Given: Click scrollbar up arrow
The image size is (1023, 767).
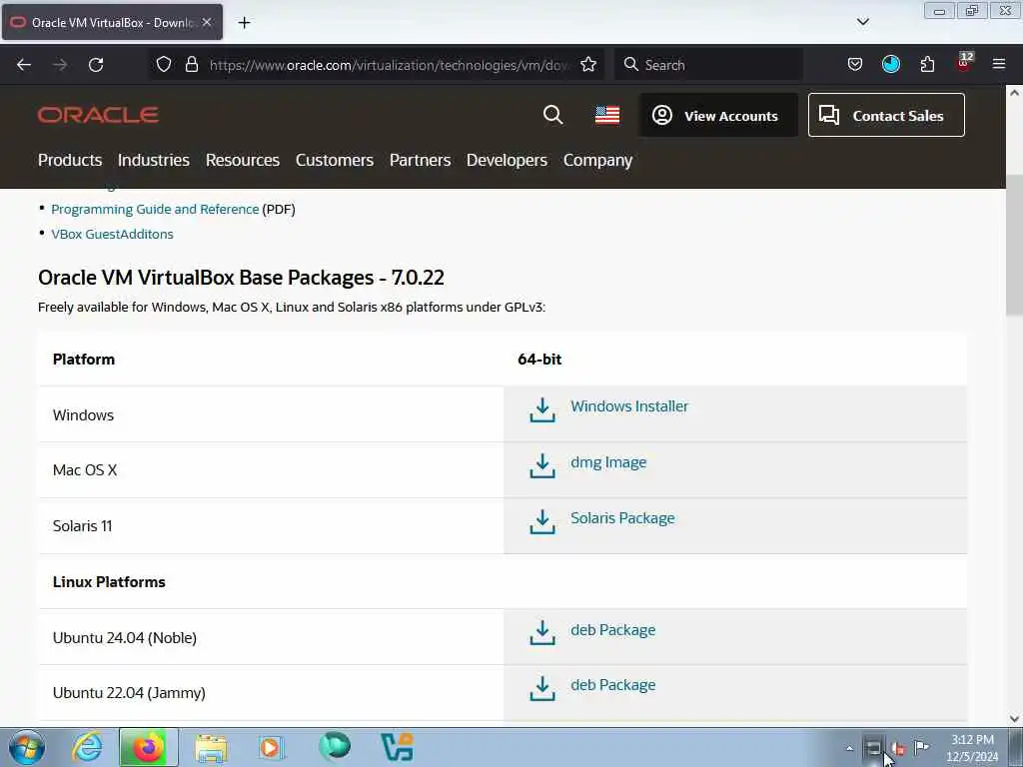Looking at the screenshot, I should [1014, 93].
